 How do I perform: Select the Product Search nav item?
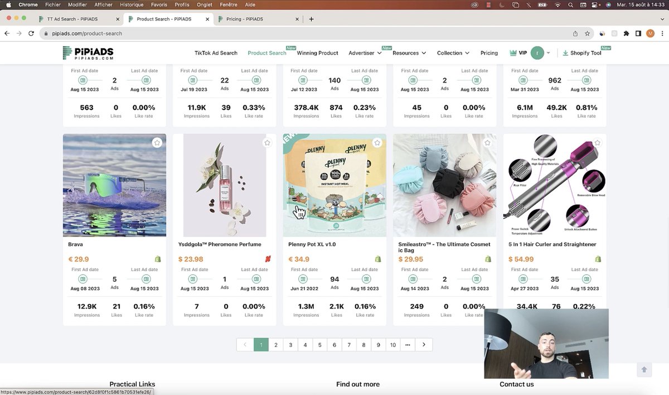coord(267,53)
